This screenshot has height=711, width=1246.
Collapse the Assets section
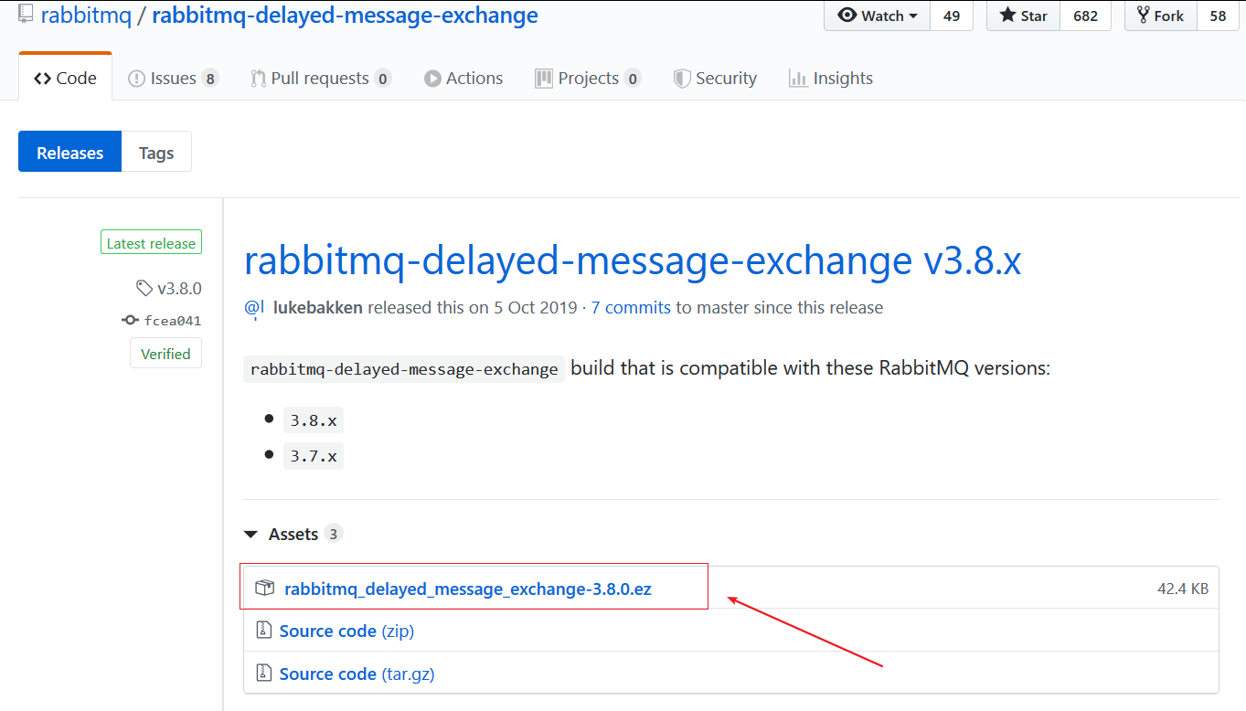250,533
